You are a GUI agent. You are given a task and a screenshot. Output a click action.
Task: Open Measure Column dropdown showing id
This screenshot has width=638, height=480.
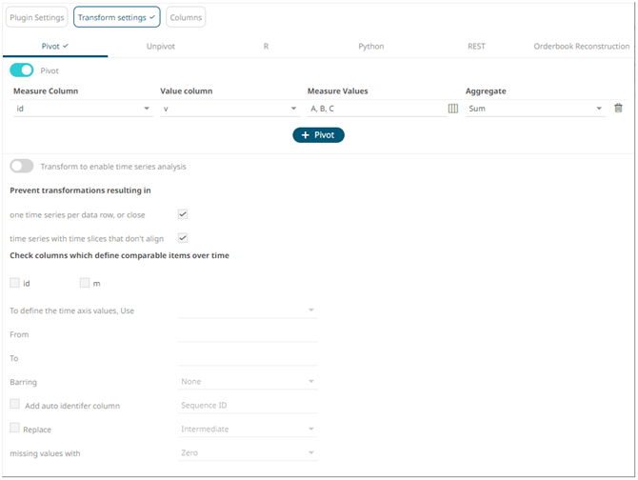(83, 109)
